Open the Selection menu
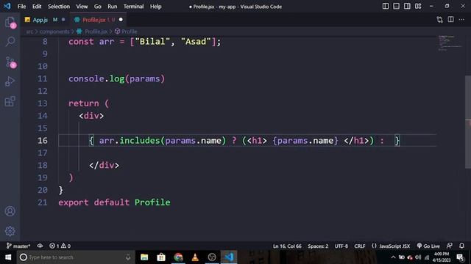 pyautogui.click(x=59, y=7)
